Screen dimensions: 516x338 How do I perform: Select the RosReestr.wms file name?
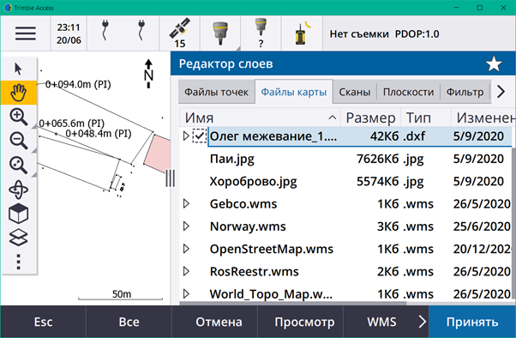254,271
